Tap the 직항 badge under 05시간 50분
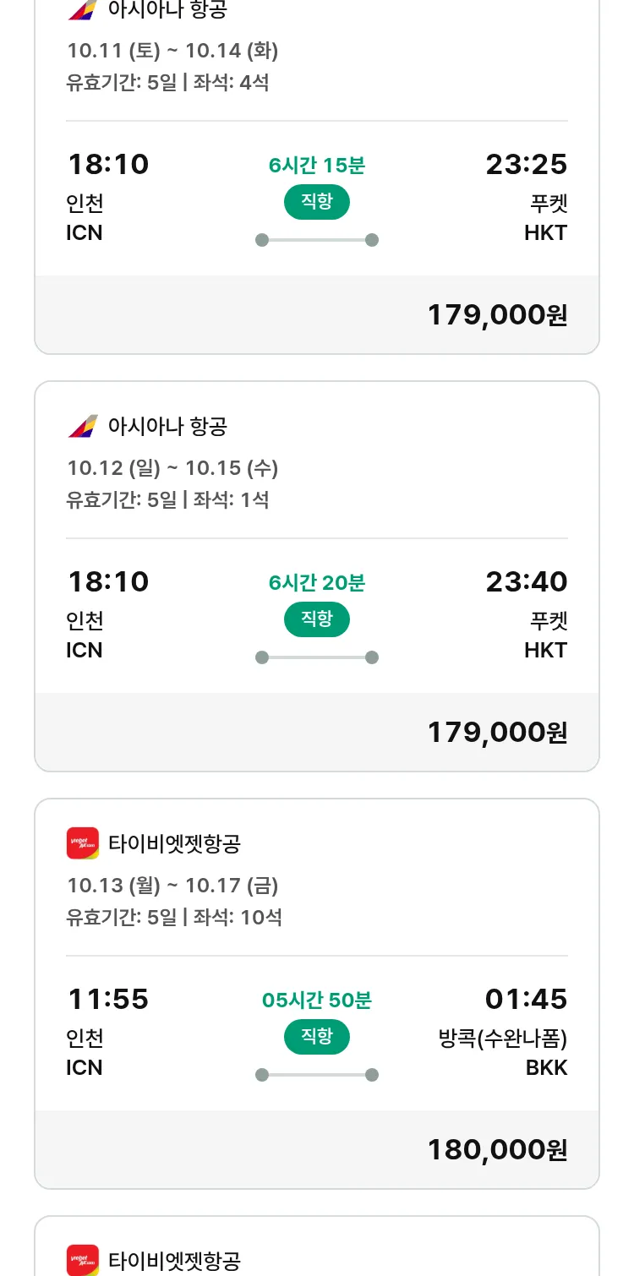Image resolution: width=634 pixels, height=1276 pixels. tap(317, 1037)
